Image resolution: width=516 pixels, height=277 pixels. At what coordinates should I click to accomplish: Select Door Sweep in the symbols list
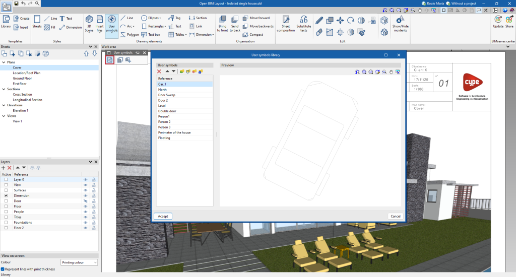coord(166,95)
